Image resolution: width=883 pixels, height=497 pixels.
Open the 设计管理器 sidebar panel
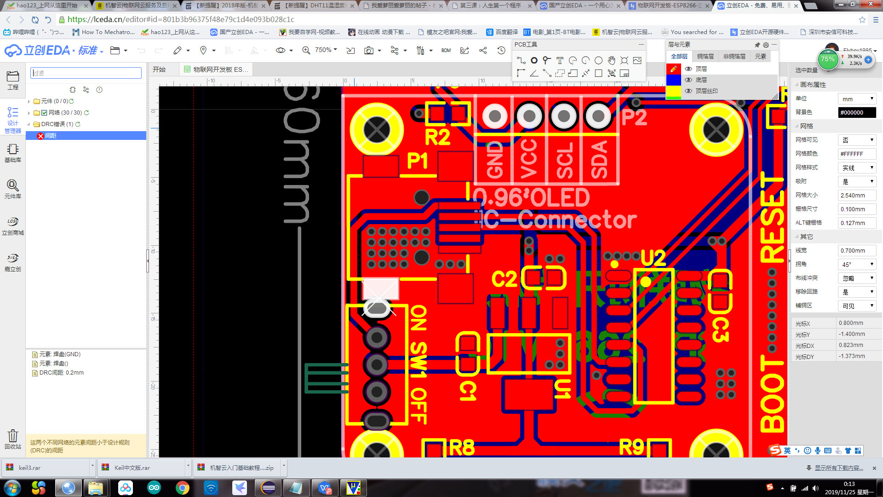point(13,119)
